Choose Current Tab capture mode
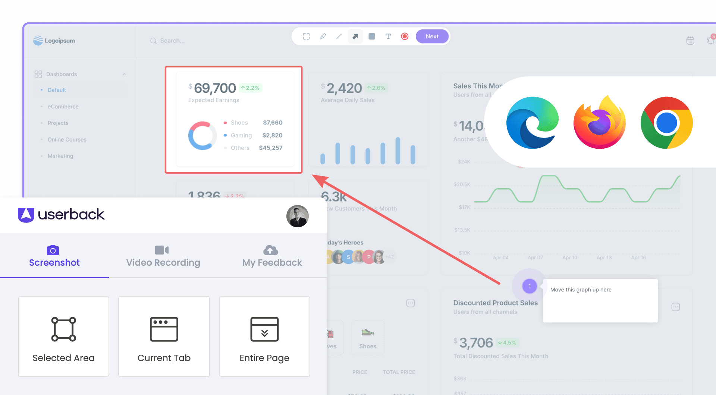Screen dimensions: 716x395 click(x=164, y=336)
